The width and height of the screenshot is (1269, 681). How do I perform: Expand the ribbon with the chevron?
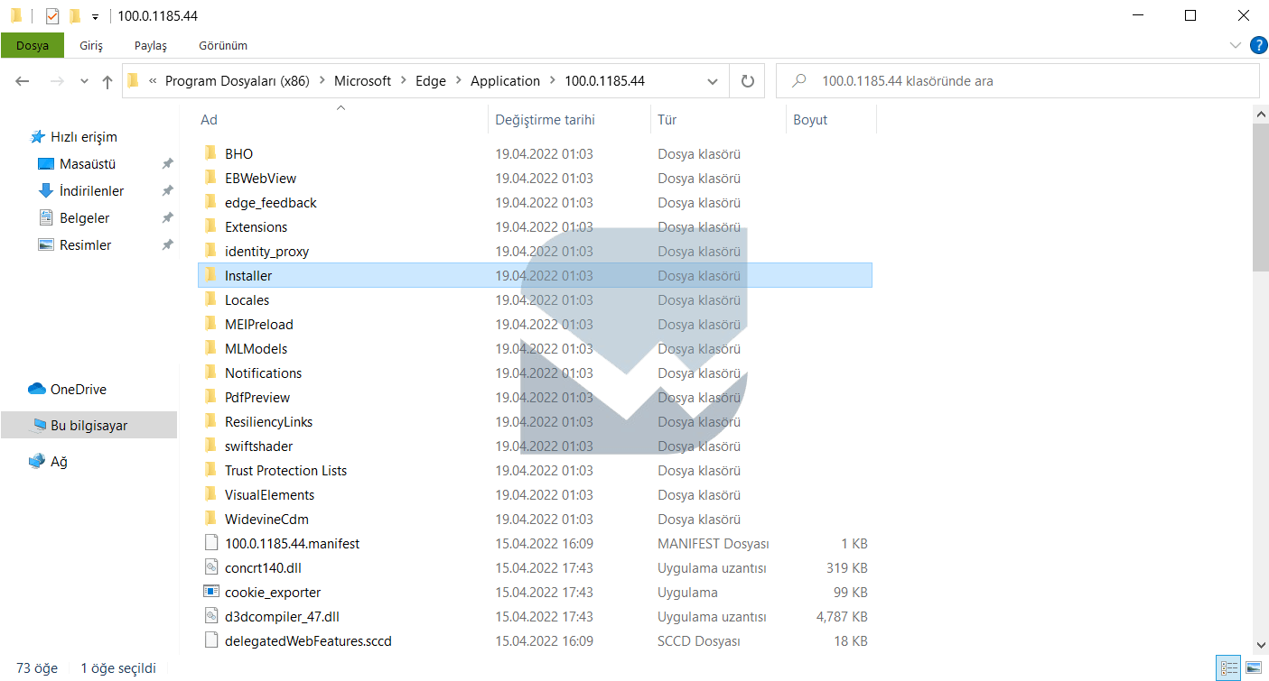[x=1236, y=45]
